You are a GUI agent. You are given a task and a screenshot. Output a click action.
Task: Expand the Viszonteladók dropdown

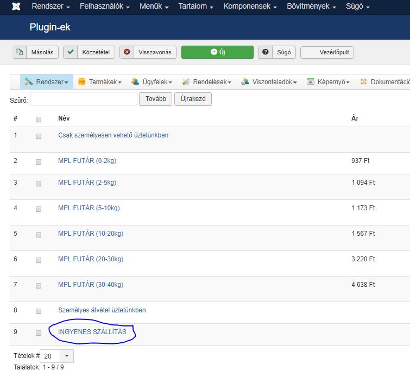click(295, 83)
